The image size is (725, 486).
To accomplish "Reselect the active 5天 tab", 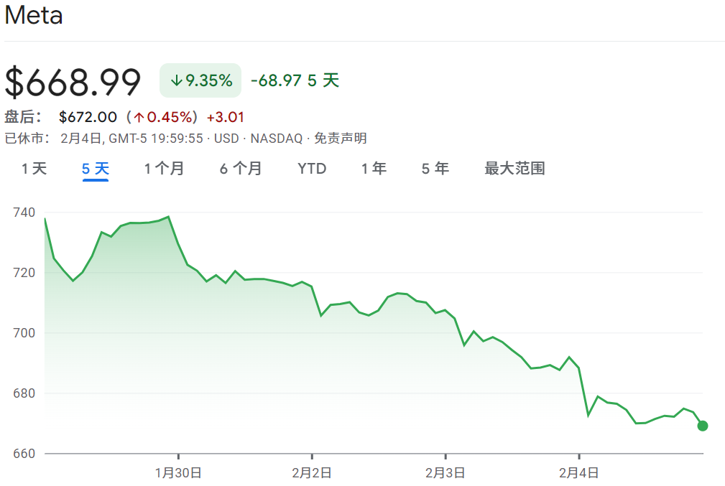I will pos(94,168).
